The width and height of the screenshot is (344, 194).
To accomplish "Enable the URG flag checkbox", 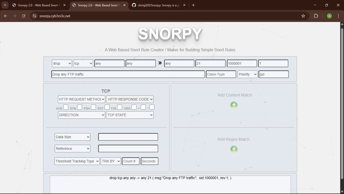I will (134, 107).
